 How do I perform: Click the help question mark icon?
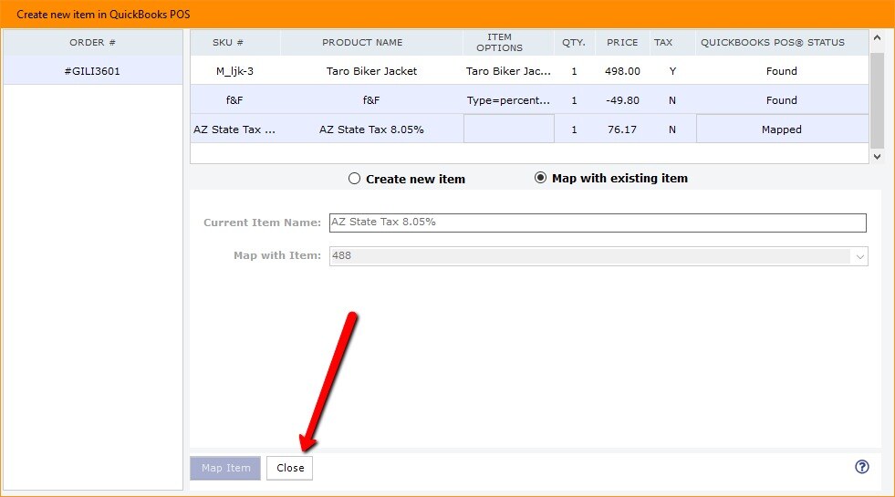[862, 466]
